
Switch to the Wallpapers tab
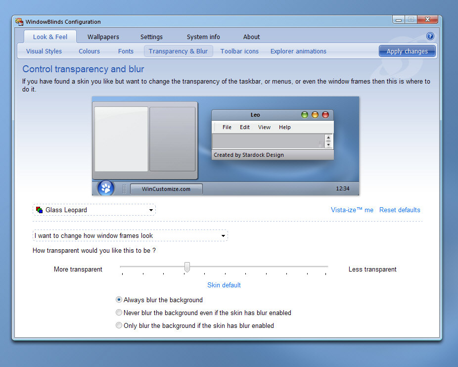coord(103,37)
